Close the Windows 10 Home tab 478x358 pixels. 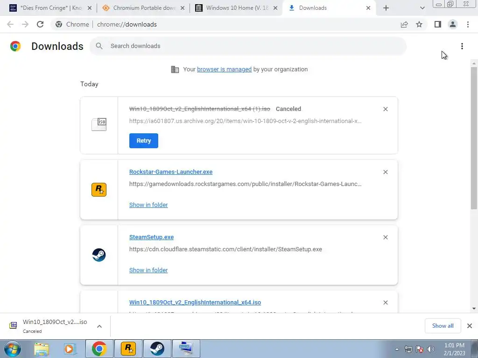click(x=275, y=8)
